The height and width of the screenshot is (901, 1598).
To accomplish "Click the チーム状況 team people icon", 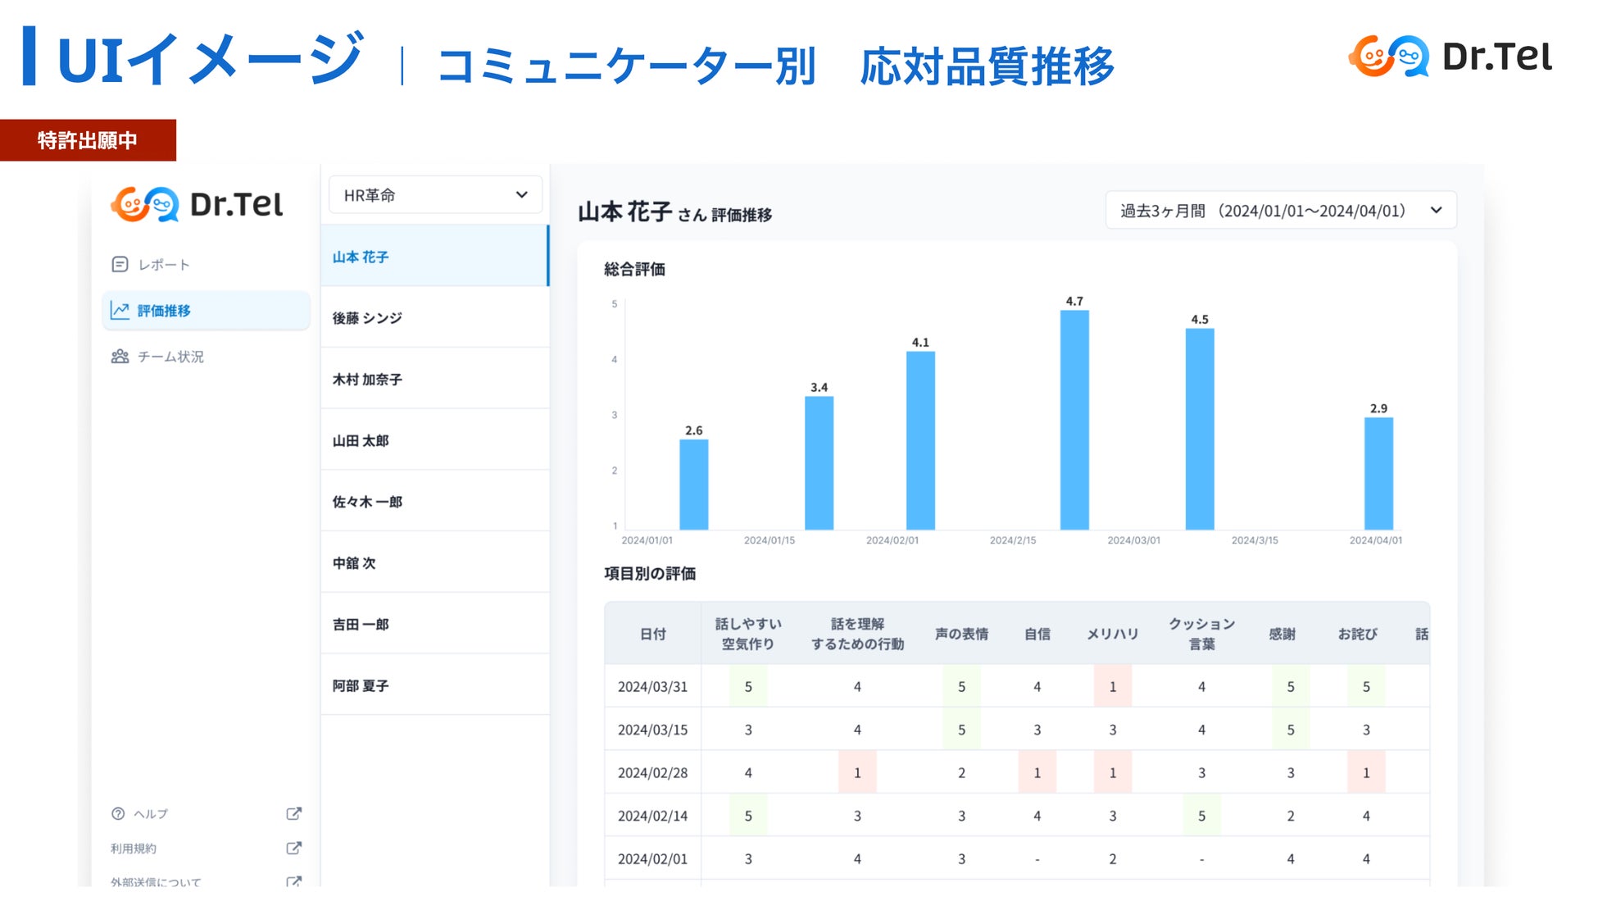I will click(x=120, y=357).
